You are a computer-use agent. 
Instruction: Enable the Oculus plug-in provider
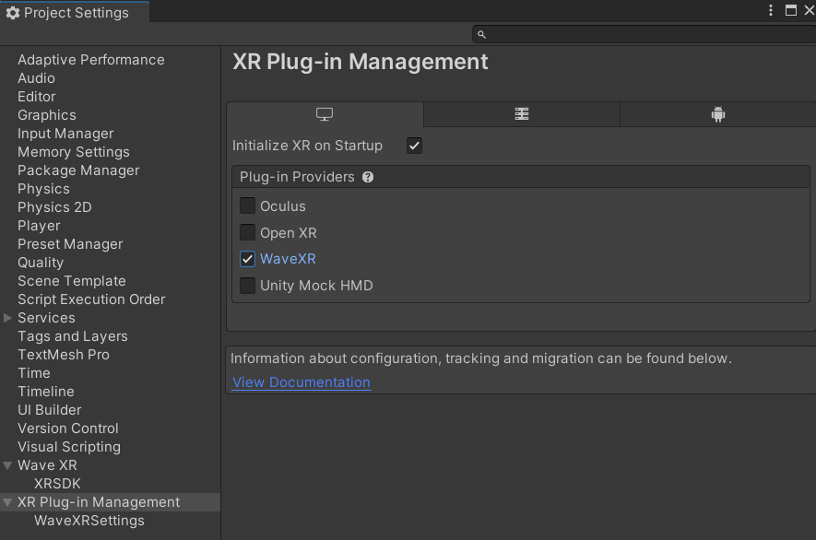point(247,205)
